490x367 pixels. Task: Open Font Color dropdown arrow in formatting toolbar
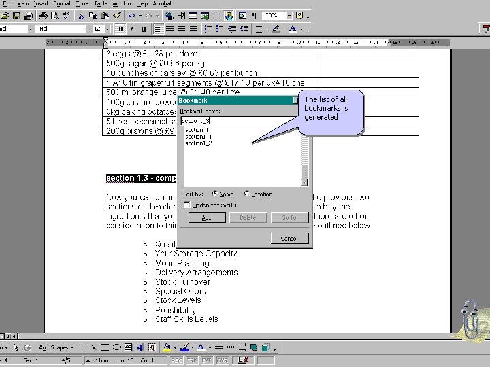(x=301, y=29)
